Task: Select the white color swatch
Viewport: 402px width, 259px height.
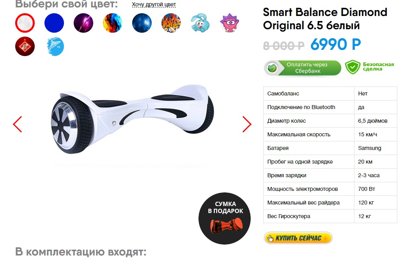Action: pos(25,23)
